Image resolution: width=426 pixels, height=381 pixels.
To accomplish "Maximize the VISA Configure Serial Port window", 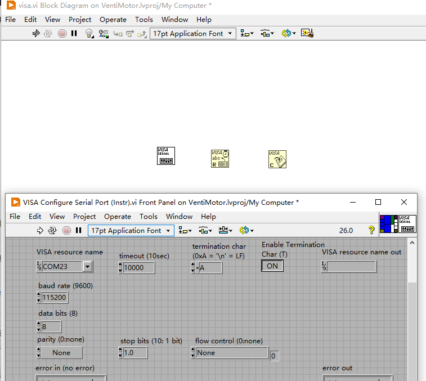I will tap(378, 202).
